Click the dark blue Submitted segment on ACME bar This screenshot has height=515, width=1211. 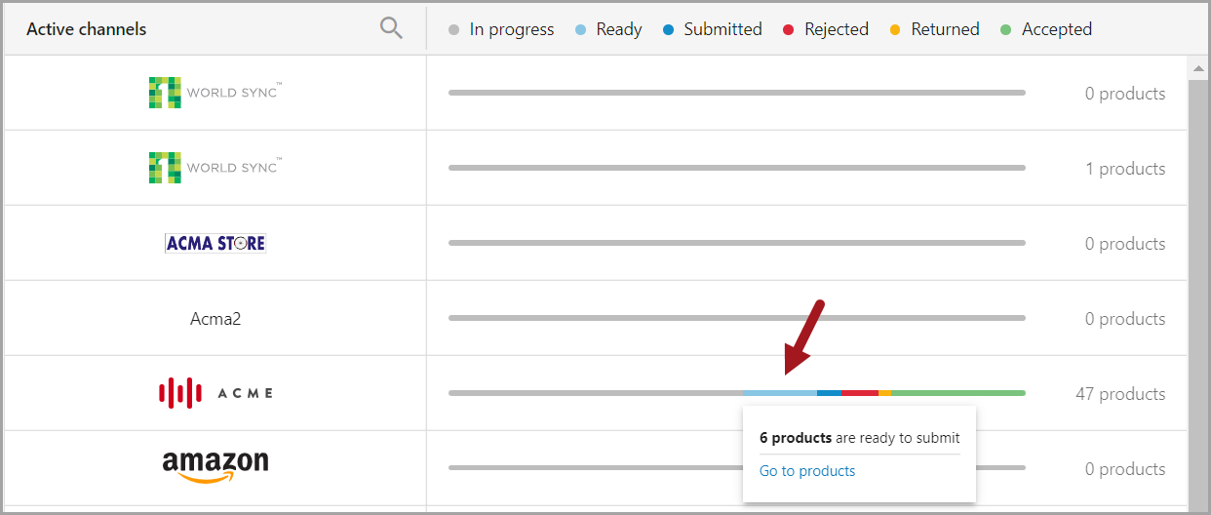click(x=830, y=393)
